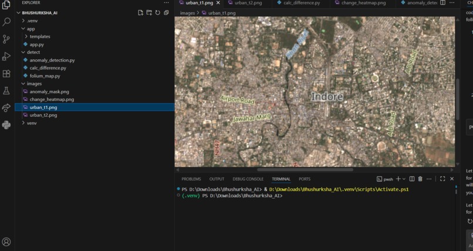Click the New Folder icon in Explorer header
This screenshot has height=251, width=473.
149,13
